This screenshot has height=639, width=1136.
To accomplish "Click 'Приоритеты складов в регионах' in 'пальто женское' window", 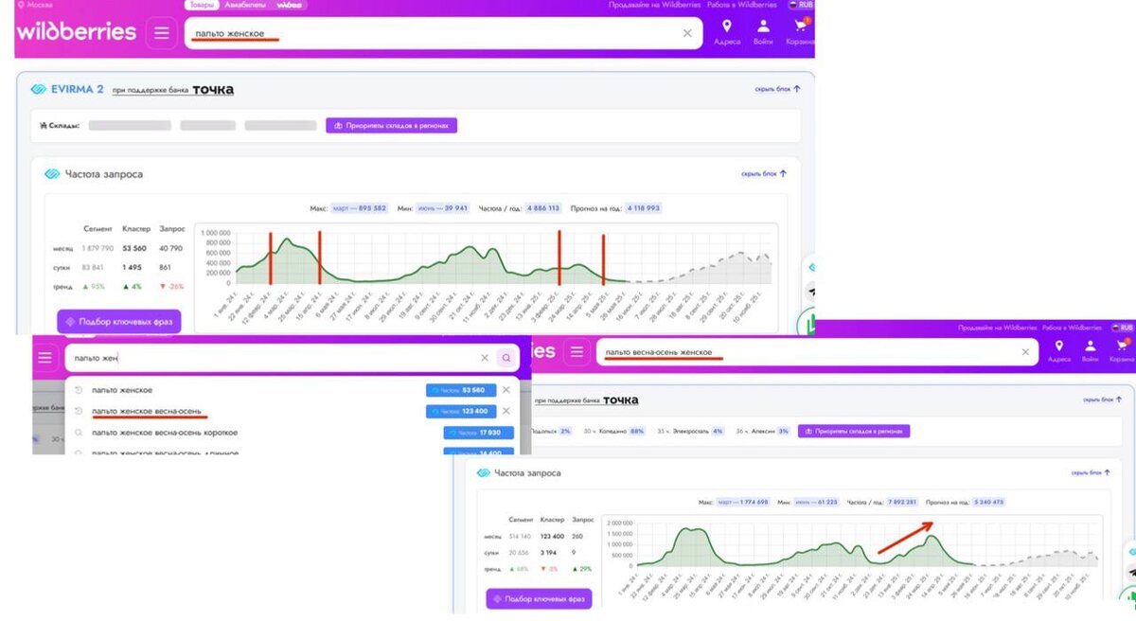I will [392, 125].
